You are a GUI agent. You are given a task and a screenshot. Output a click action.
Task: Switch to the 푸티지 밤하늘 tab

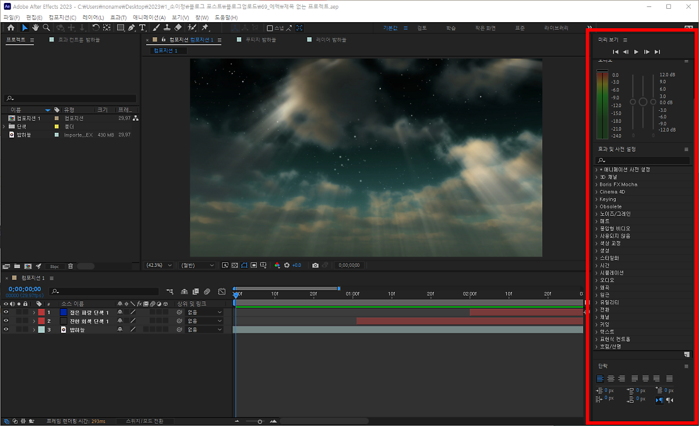(260, 40)
